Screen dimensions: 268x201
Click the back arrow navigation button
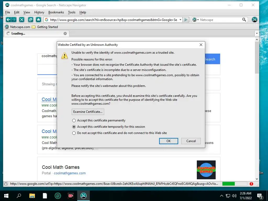(8, 20)
